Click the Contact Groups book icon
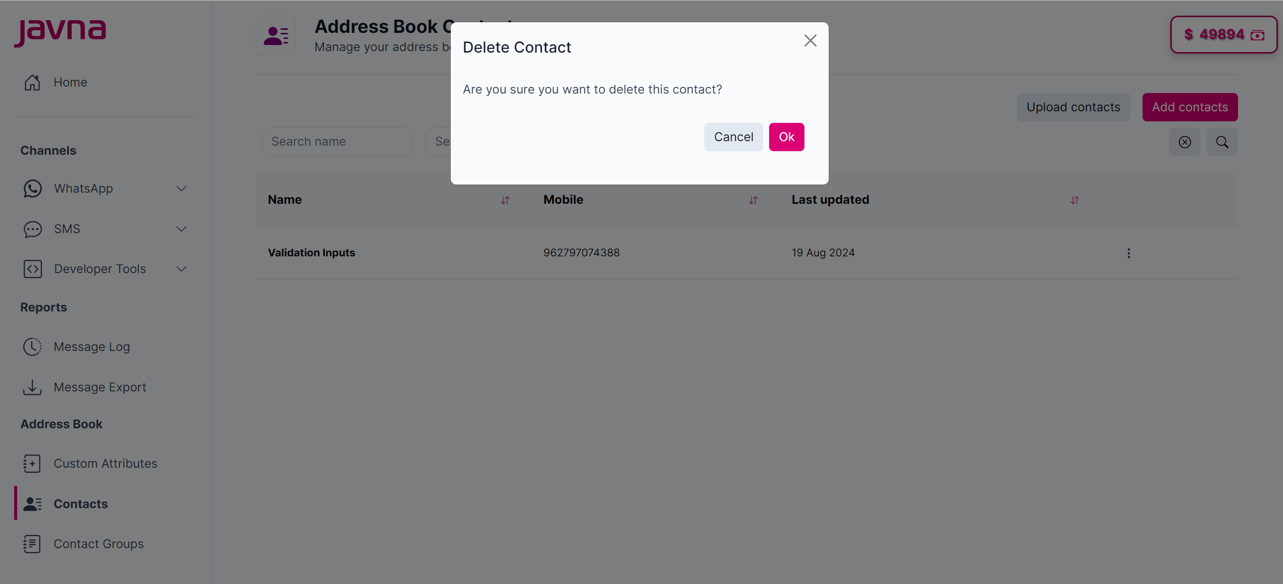Image resolution: width=1283 pixels, height=584 pixels. (32, 544)
